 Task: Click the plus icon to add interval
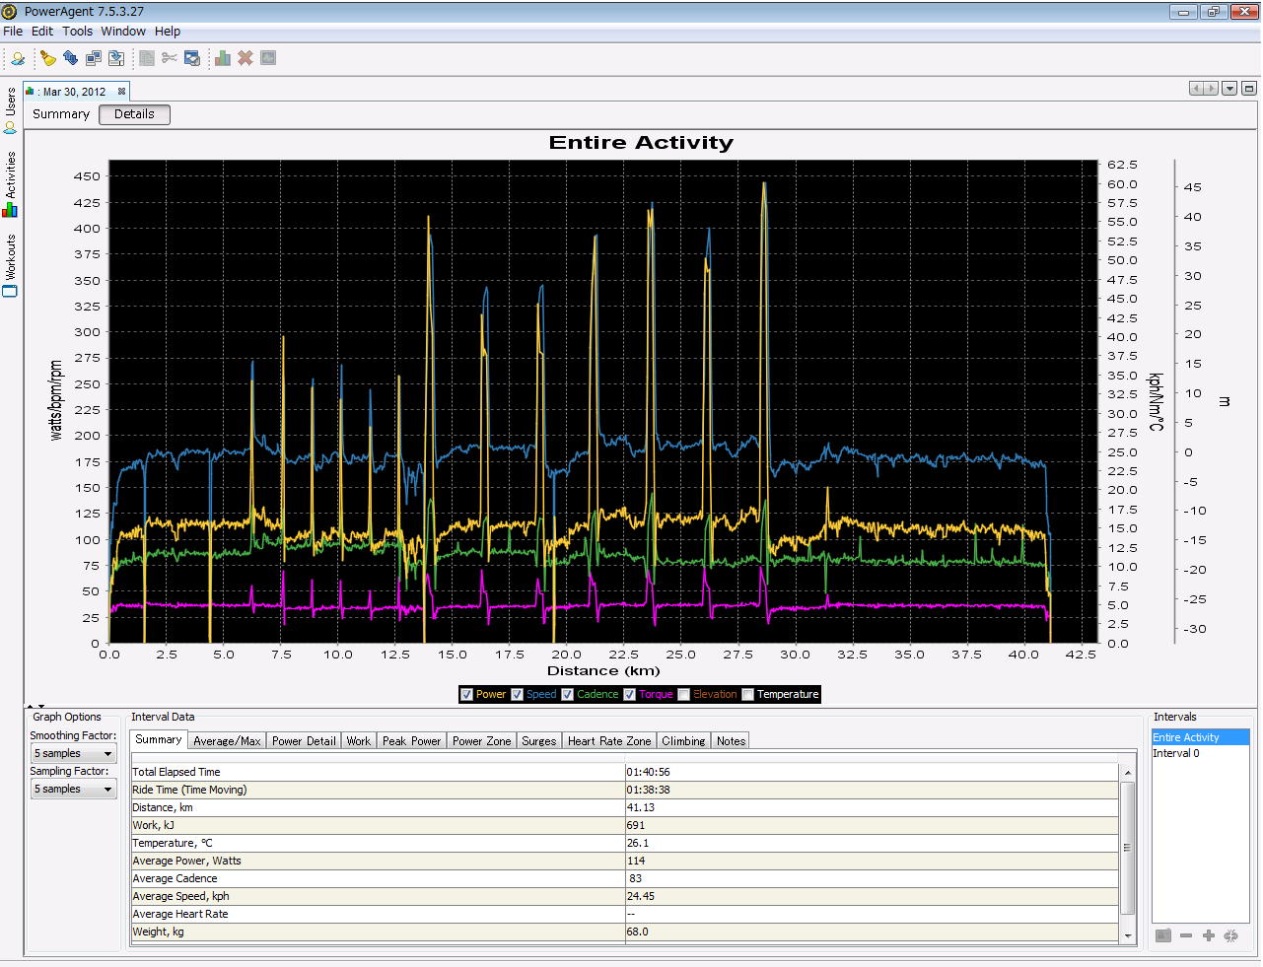click(x=1209, y=935)
